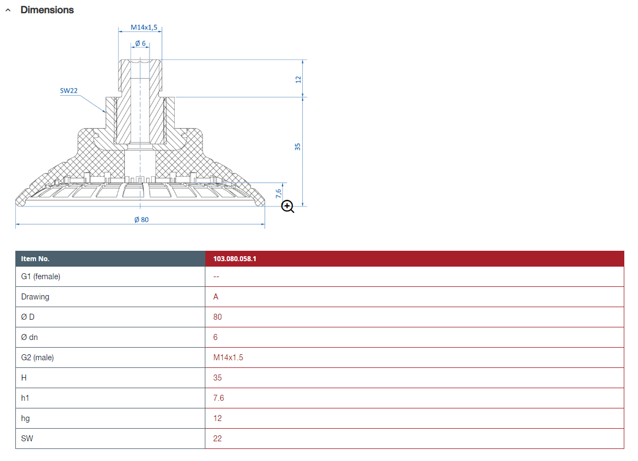
Task: Select the h1 value 7.6
Action: [x=219, y=398]
